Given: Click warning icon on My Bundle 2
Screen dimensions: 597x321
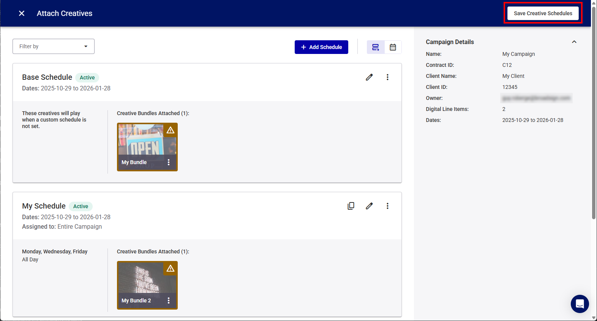Looking at the screenshot, I should pos(171,268).
